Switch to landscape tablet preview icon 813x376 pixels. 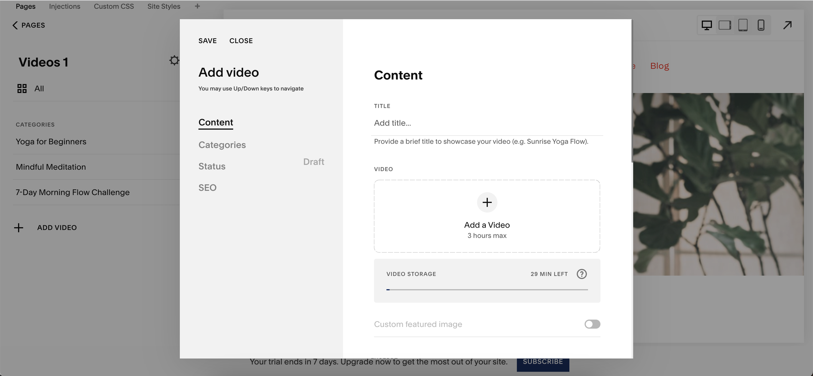tap(725, 25)
